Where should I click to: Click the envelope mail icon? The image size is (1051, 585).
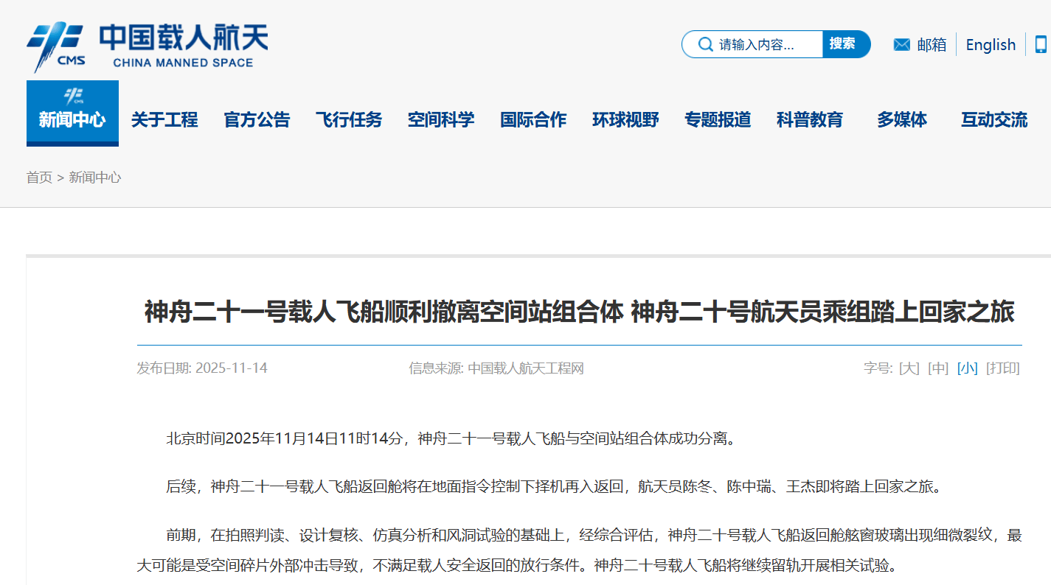901,45
